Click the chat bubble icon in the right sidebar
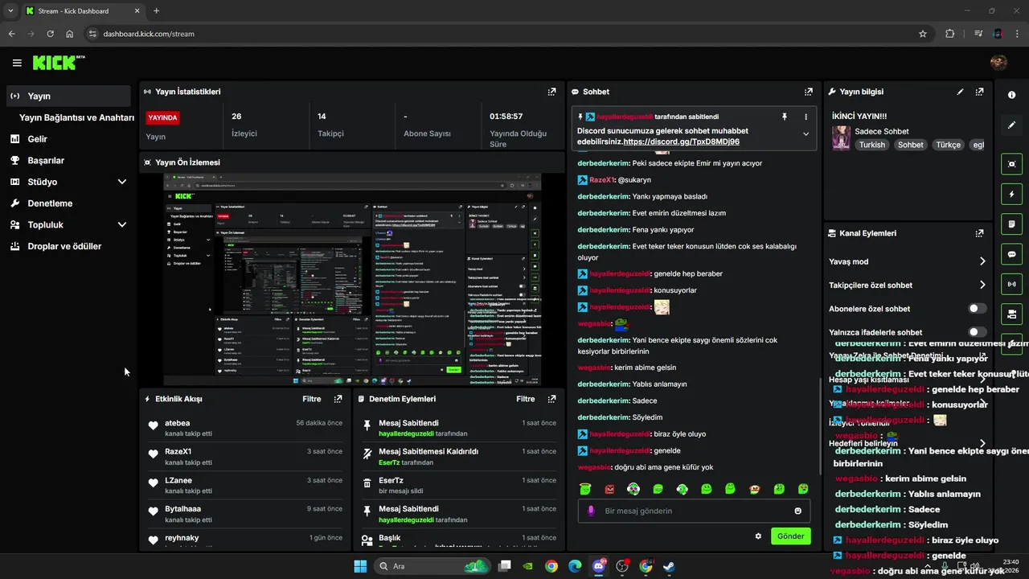Screen dimensions: 1029x579 [1011, 254]
